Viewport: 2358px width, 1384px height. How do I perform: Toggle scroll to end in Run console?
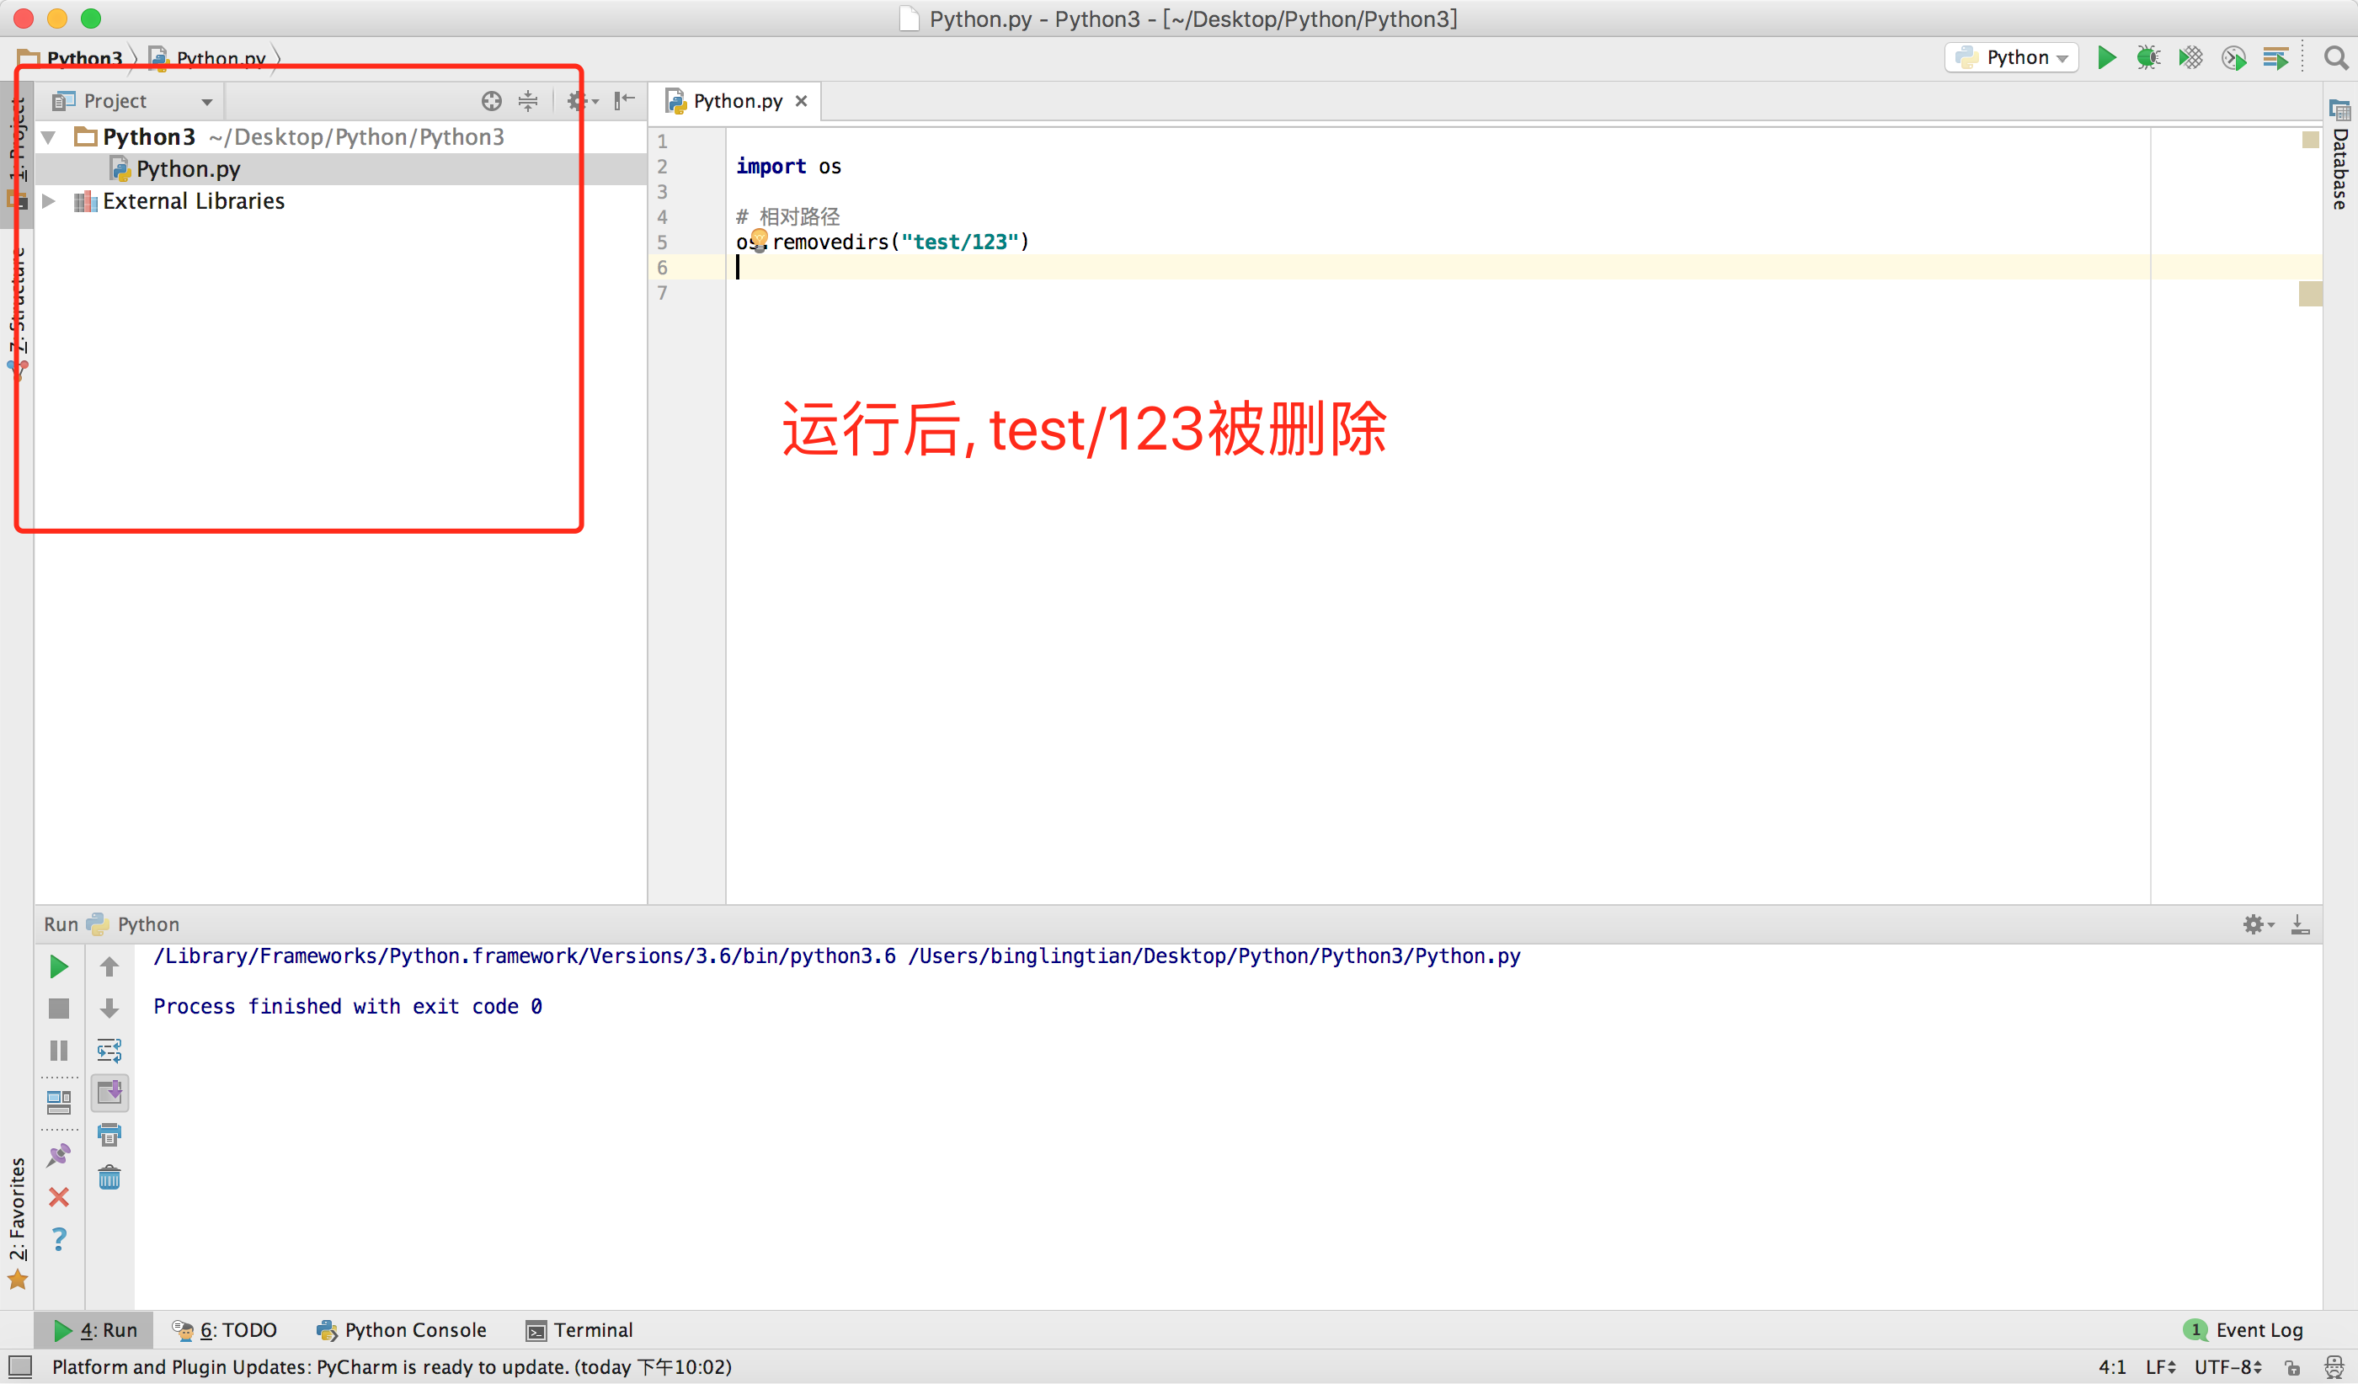pos(109,1092)
